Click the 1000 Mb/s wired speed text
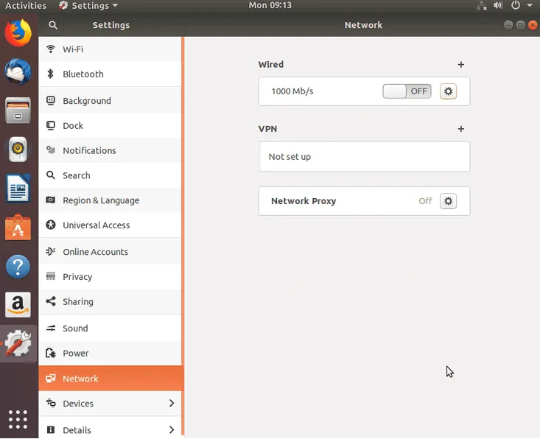540x439 pixels. [292, 91]
